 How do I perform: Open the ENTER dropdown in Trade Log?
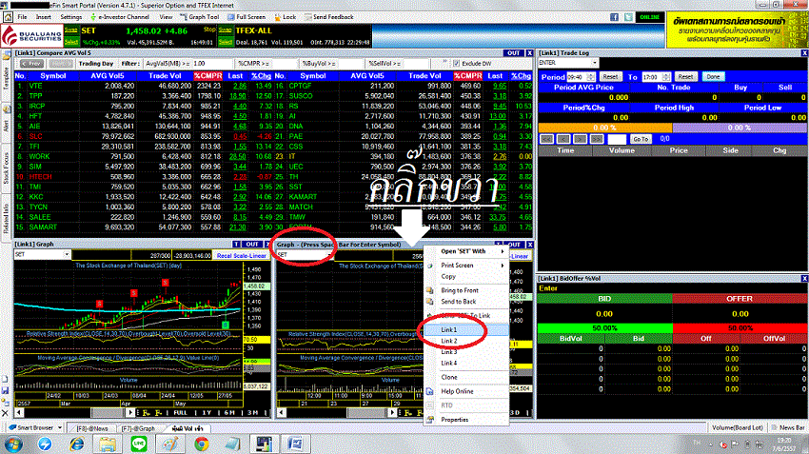(594, 63)
